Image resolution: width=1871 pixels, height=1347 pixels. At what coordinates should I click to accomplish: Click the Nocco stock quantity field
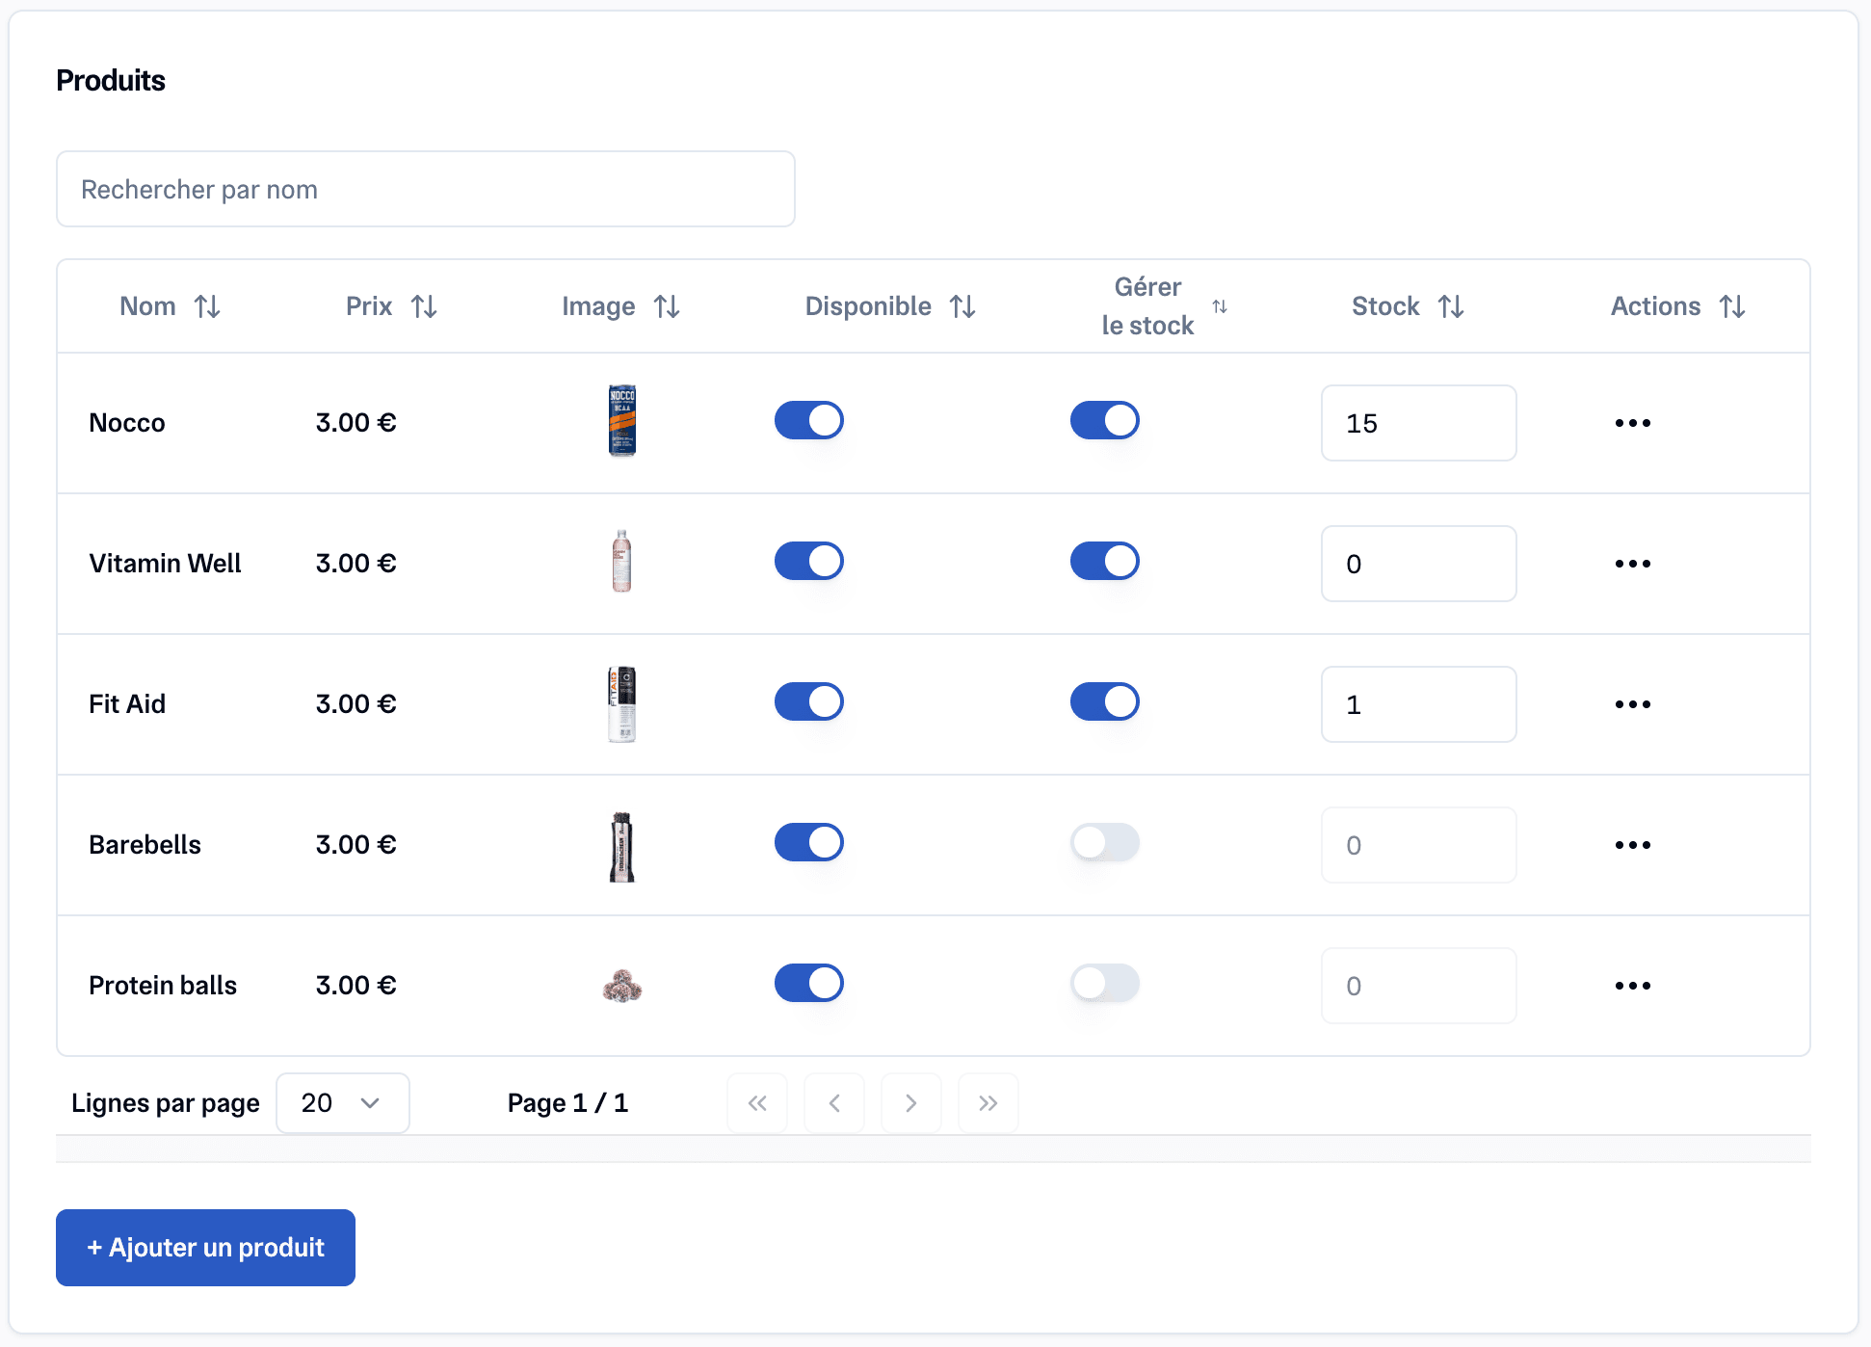[x=1418, y=423]
